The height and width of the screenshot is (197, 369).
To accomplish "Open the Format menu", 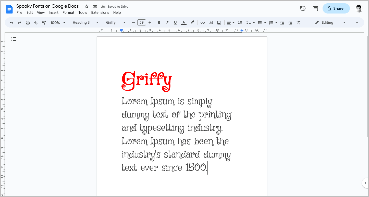I will click(68, 12).
